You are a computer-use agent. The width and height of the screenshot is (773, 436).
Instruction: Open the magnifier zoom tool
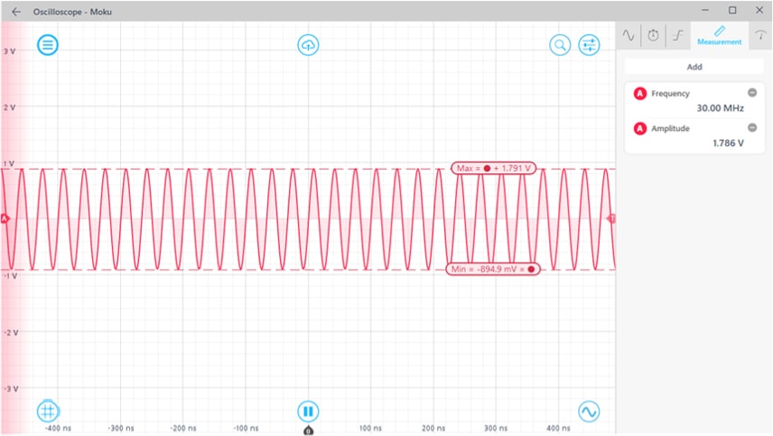point(561,45)
